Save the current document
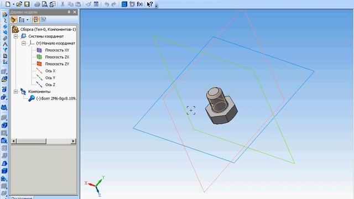 click(27, 4)
